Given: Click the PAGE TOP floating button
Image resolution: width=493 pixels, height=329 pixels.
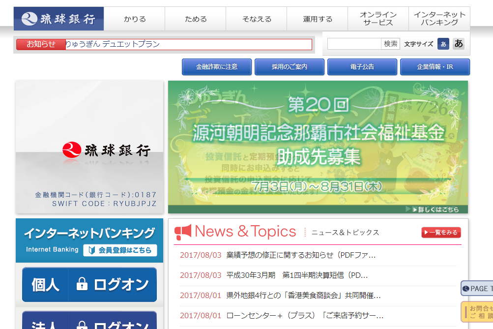Looking at the screenshot, I should coord(477,288).
